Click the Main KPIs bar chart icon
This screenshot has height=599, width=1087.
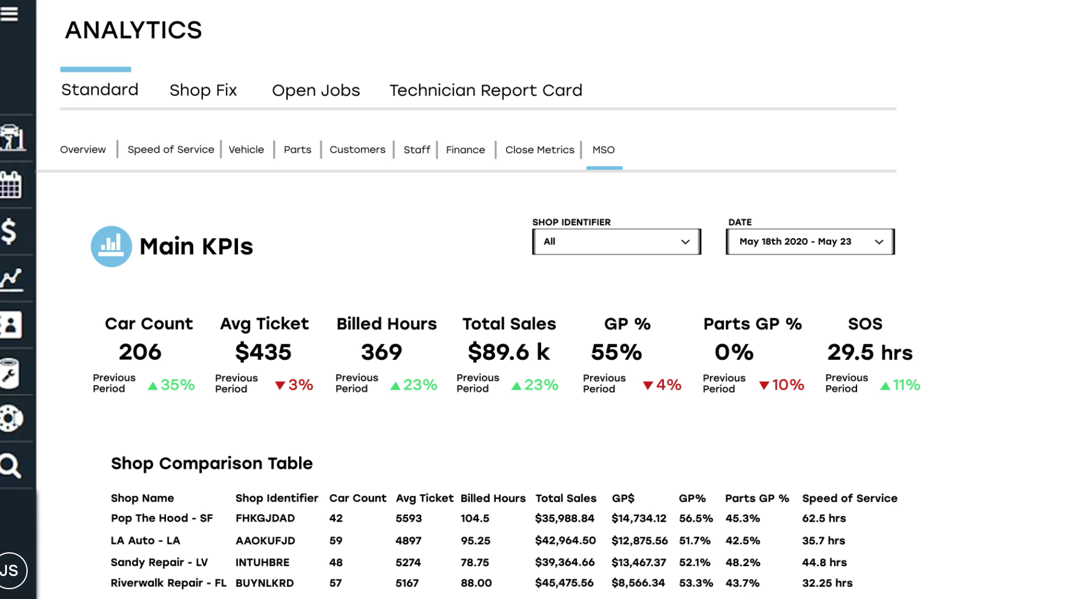click(111, 246)
